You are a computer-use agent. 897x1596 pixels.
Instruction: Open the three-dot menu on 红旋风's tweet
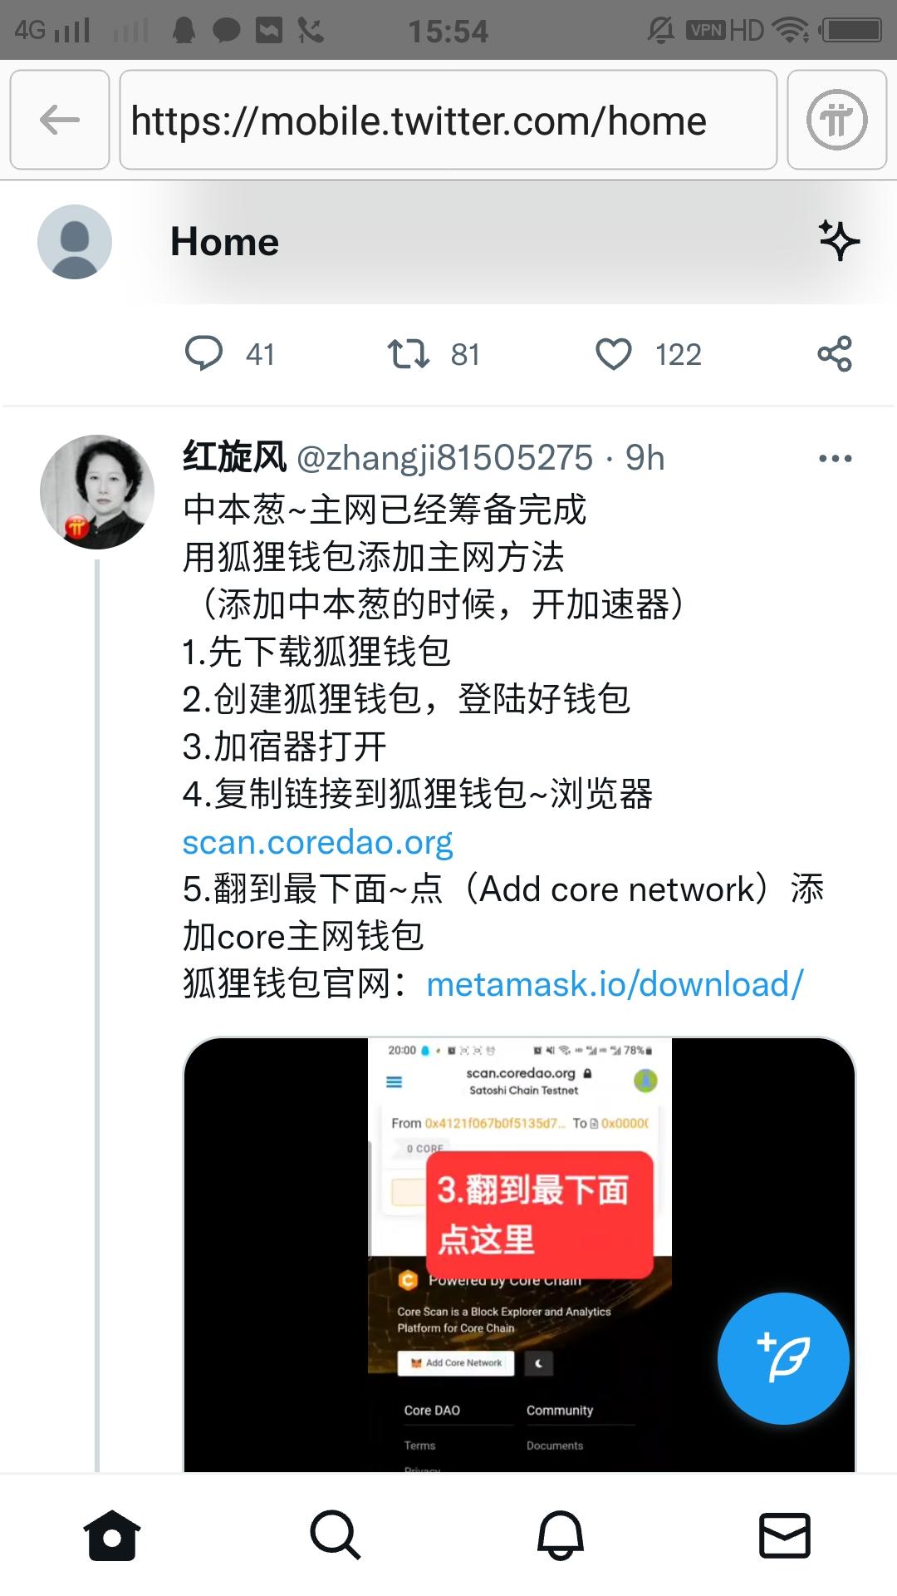click(x=835, y=458)
